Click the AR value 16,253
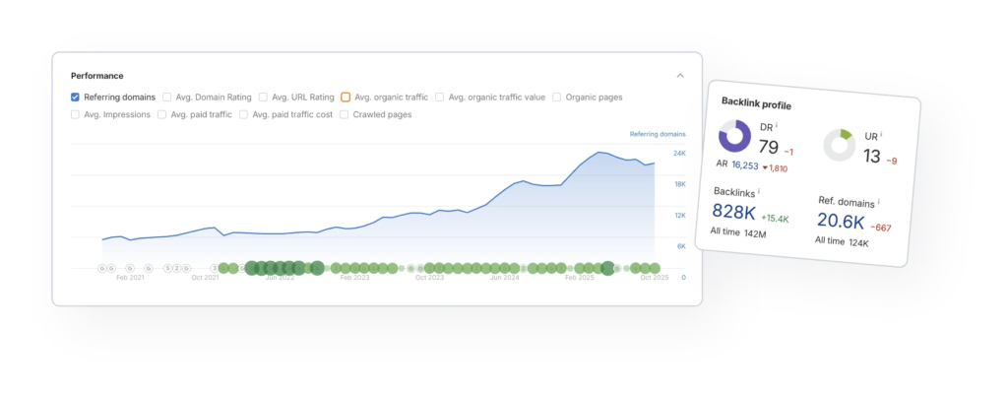The height and width of the screenshot is (393, 1008). click(745, 165)
